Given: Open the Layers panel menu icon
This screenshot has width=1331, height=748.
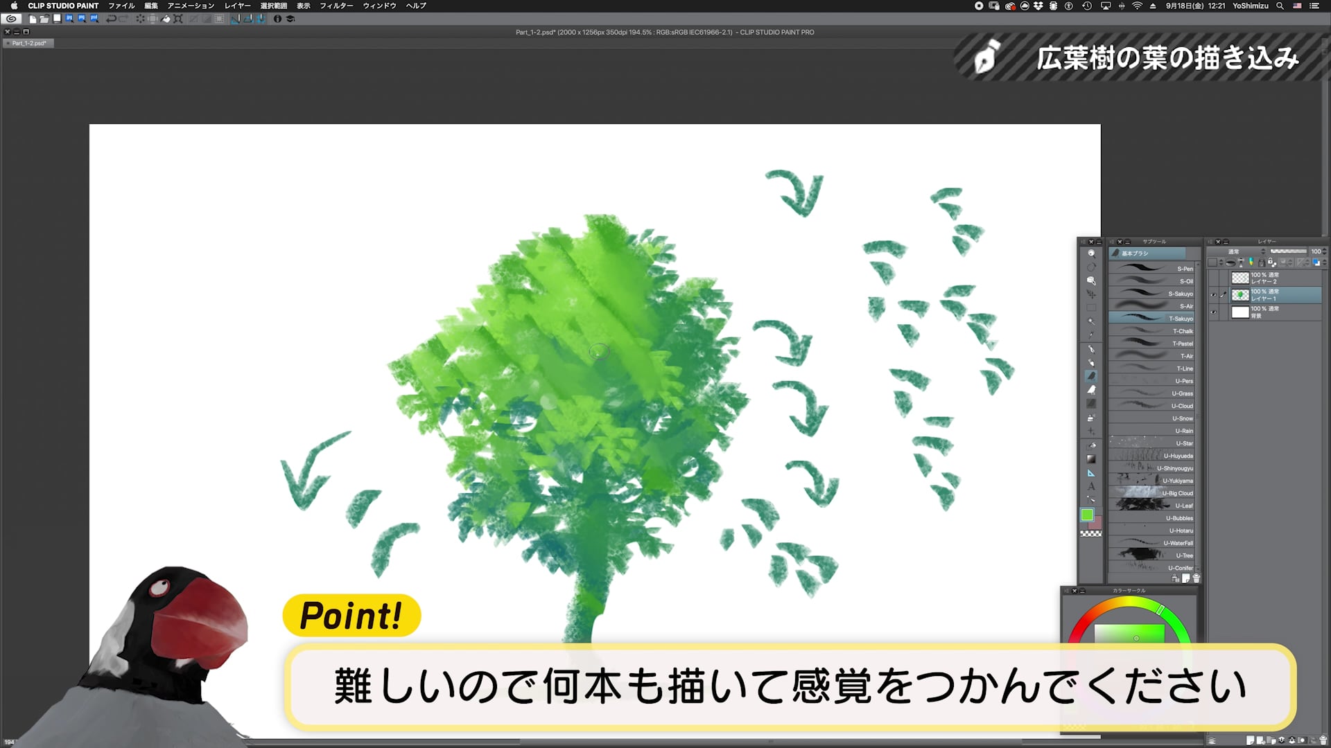Looking at the screenshot, I should (1210, 242).
